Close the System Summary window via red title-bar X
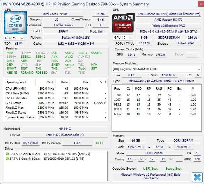Image resolution: width=204 pixels, height=184 pixels. (x=201, y=4)
